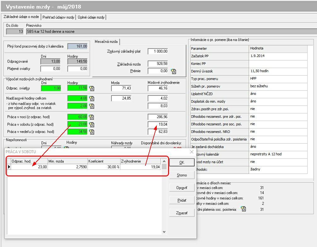317x247 pixels.
Task: Select calendar value nepretrzity A 12 hod
Action: (x=278, y=154)
